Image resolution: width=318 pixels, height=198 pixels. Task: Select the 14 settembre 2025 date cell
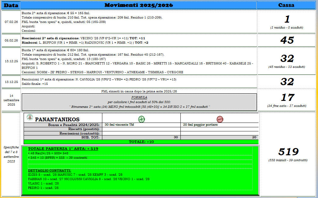(x=11, y=100)
